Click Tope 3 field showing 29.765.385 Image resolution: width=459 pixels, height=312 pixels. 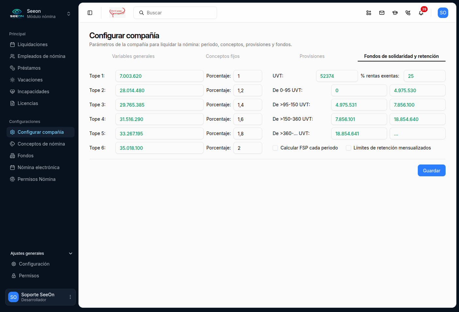click(x=160, y=105)
